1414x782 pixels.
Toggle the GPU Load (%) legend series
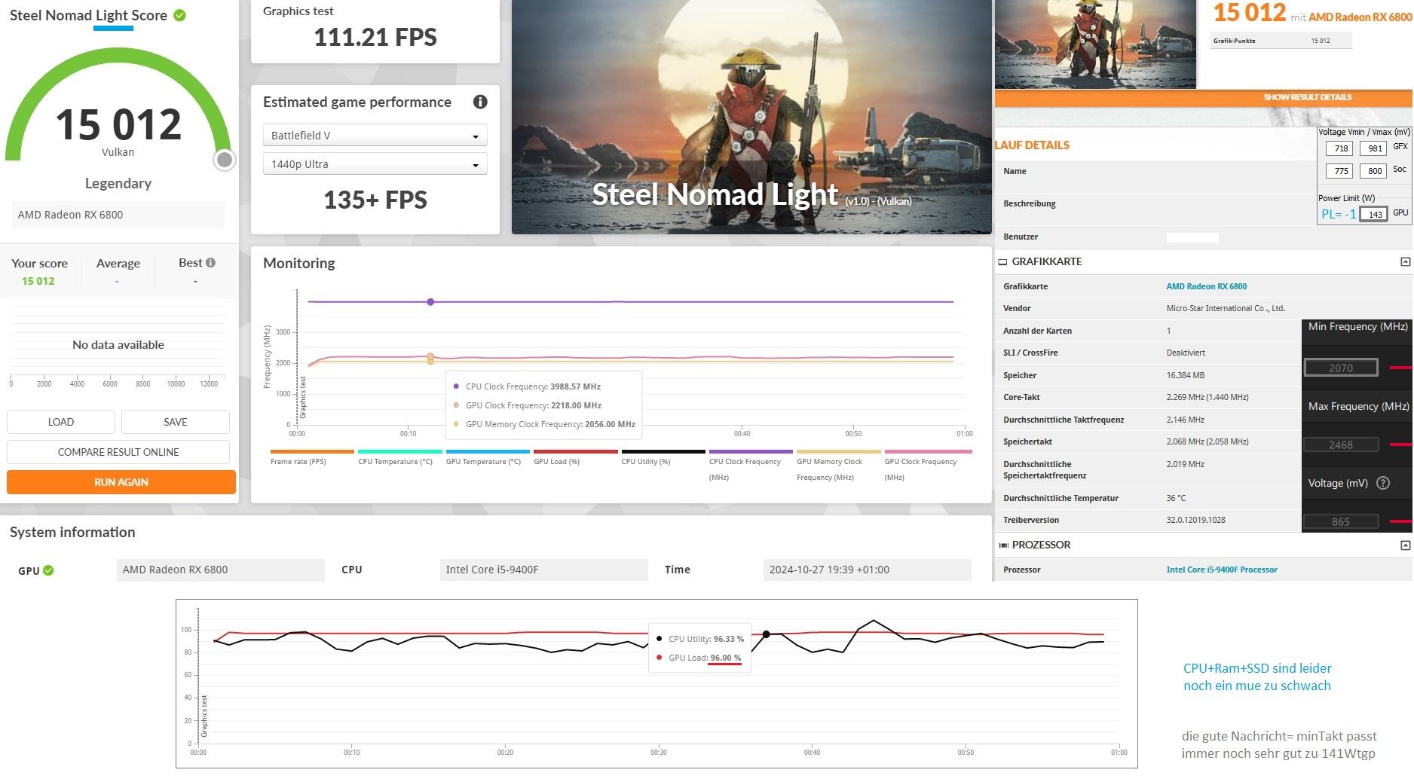[x=576, y=458]
